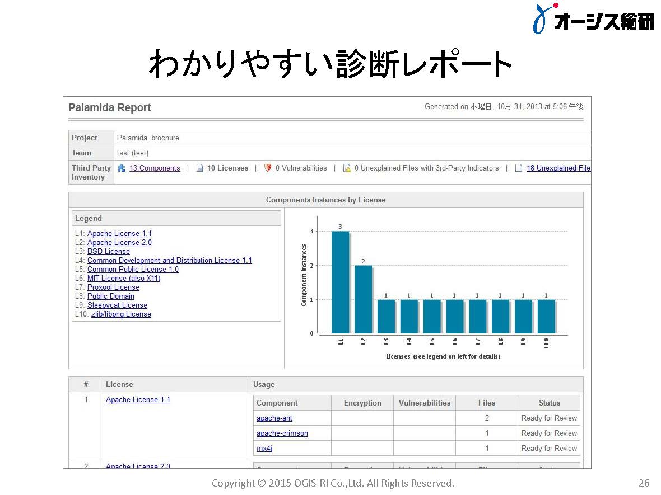This screenshot has width=661, height=495.
Task: Open Apache License 1.1 in the legend
Action: [x=119, y=234]
